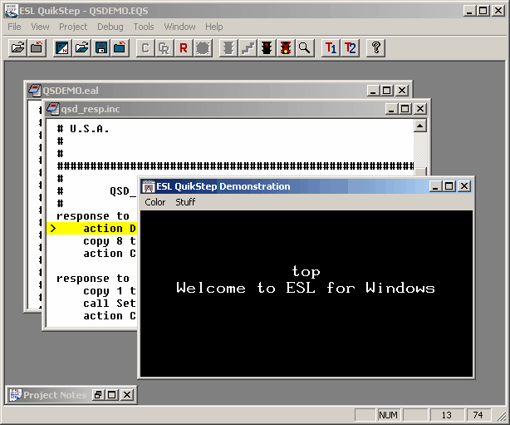
Task: Click the ESL QuikStep application title icon
Action: 12,11
